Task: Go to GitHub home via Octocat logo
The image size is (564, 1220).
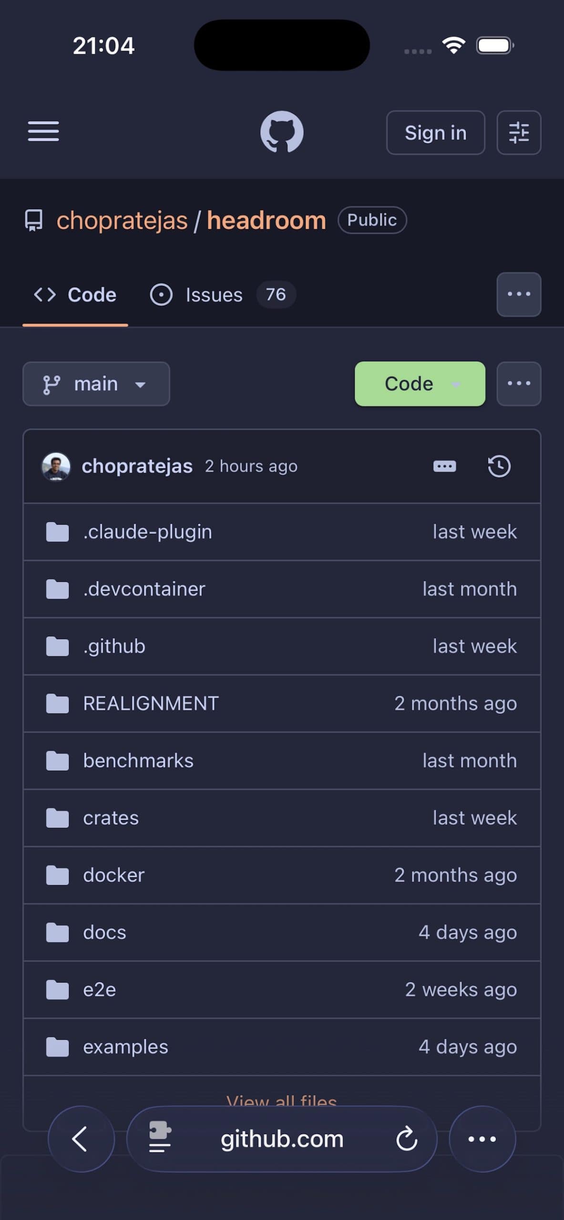Action: (282, 132)
